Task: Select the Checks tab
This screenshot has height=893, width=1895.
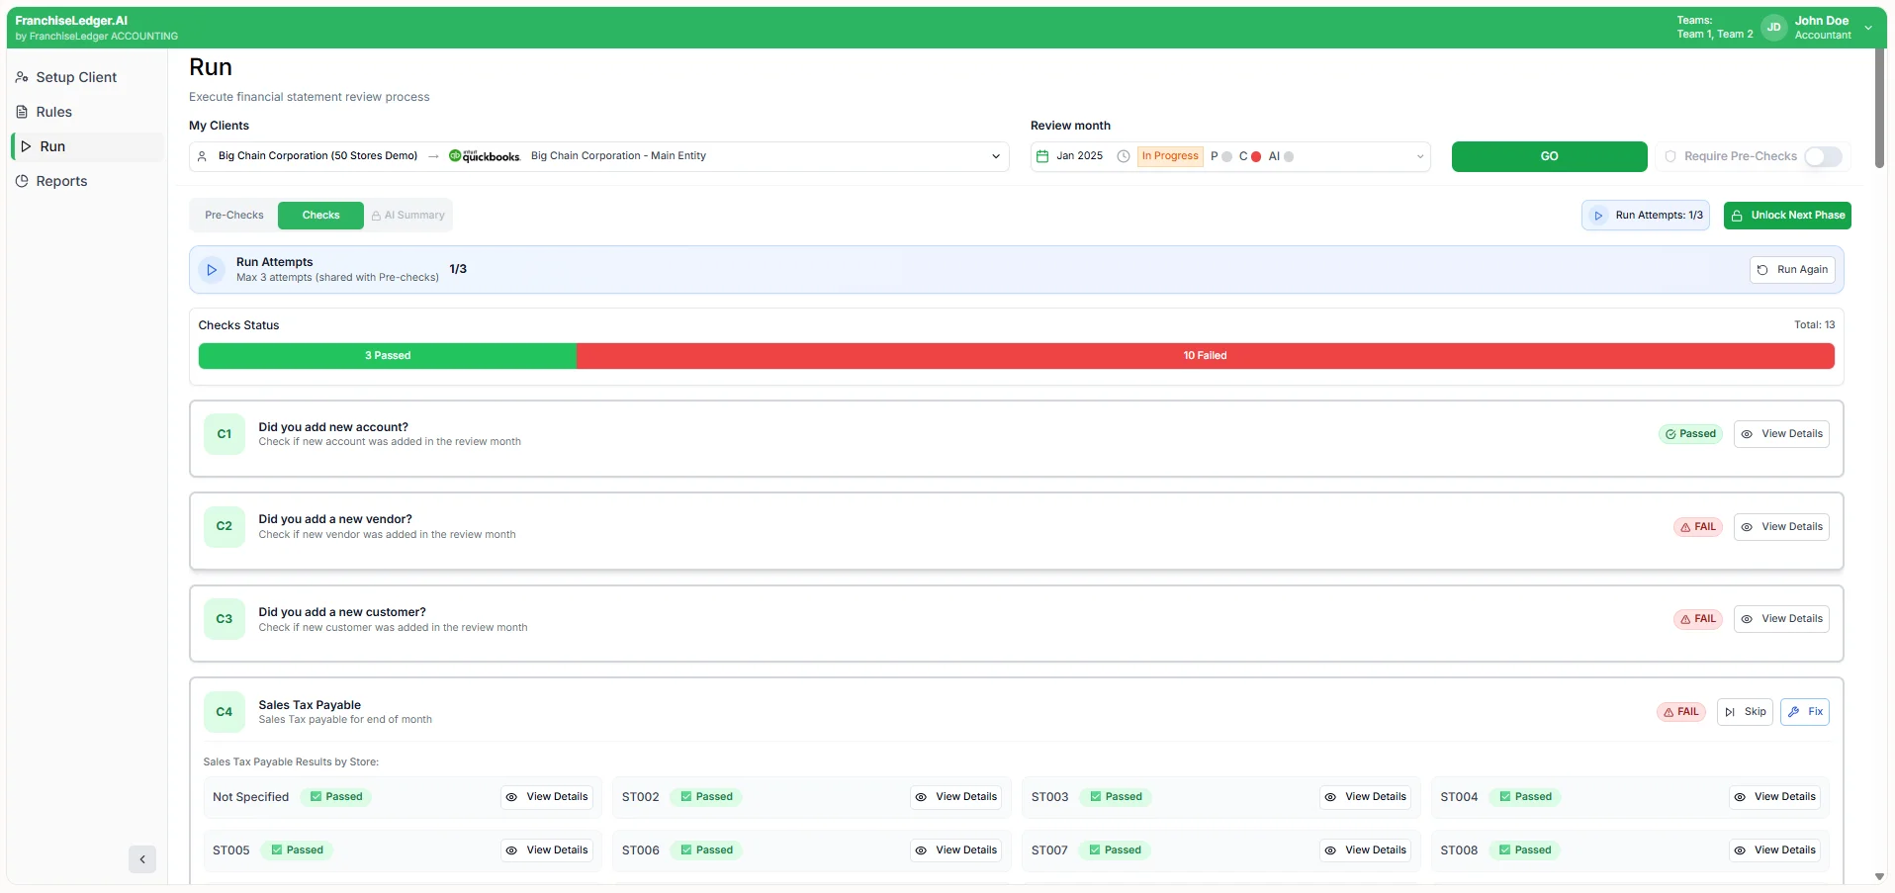Action: pos(319,215)
